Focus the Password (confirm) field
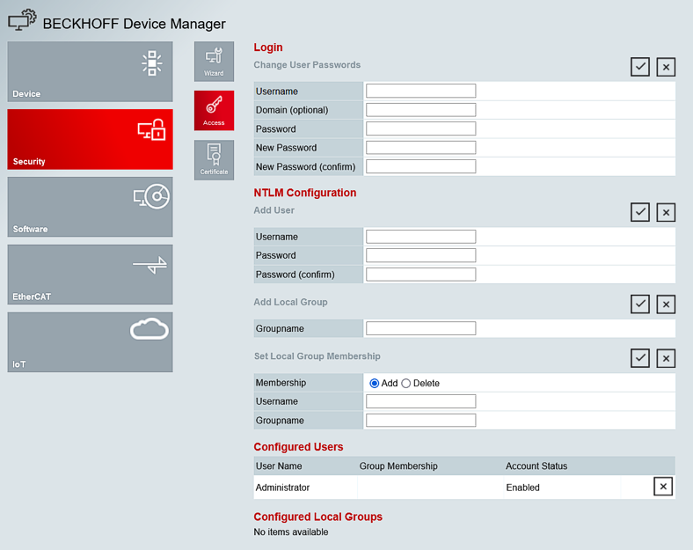The height and width of the screenshot is (550, 693). point(420,274)
